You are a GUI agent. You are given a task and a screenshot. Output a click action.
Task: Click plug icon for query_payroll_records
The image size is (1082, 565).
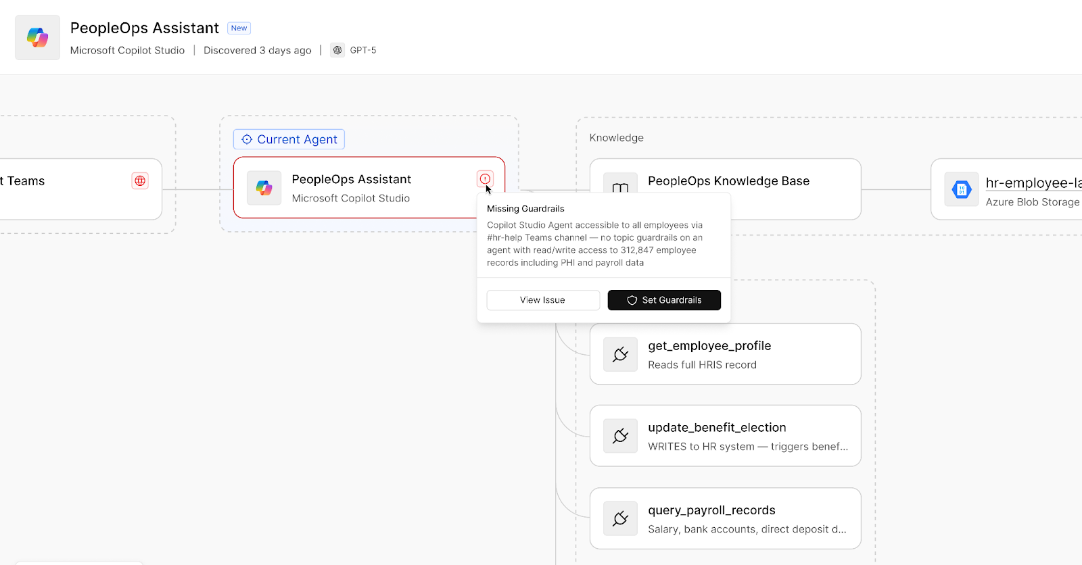[620, 518]
